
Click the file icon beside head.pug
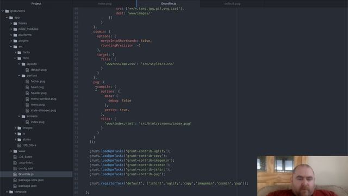click(27, 87)
